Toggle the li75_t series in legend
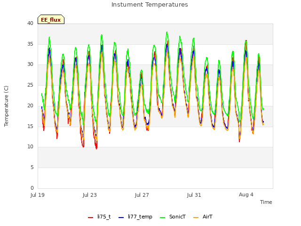Screen dimensions: 301x226 point(99,217)
